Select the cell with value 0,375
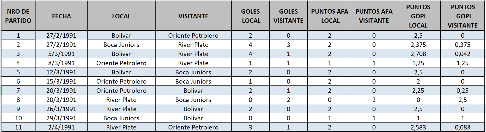Screen dimensions: 486x132 click(x=463, y=45)
